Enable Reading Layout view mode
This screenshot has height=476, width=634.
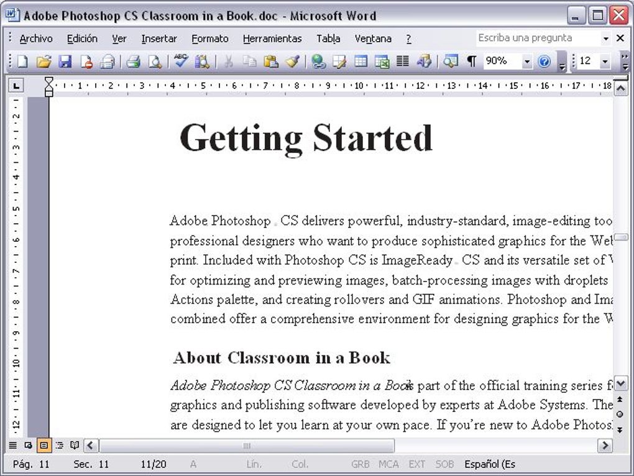pos(75,445)
